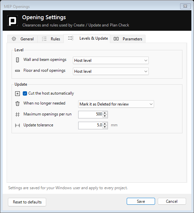Increase Update tolerance value
Screen dimensions: 194x213
(105, 124)
